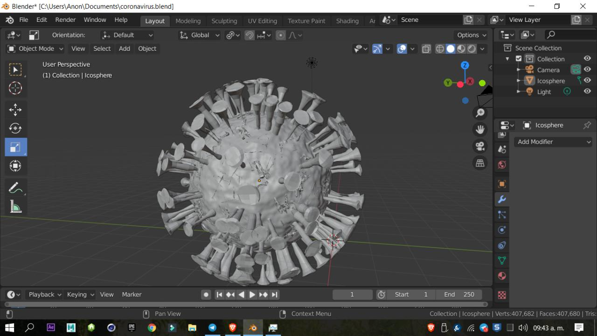Click the hand pan-view gizmo

(x=480, y=129)
